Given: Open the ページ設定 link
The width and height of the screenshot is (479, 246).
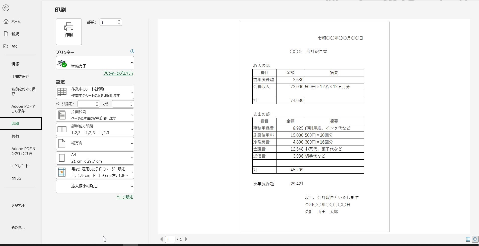Looking at the screenshot, I should (x=125, y=197).
